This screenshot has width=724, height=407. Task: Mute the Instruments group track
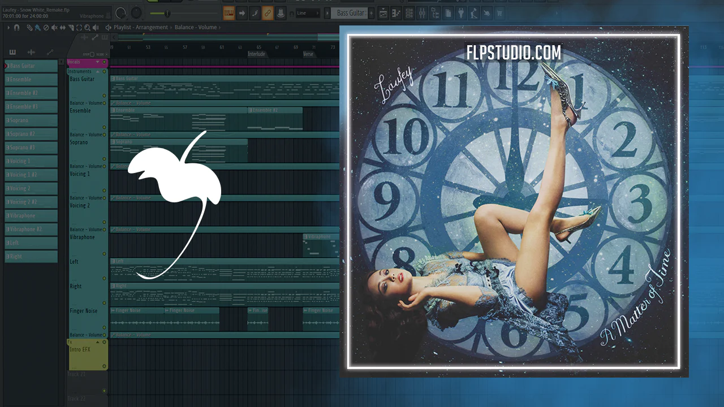(104, 72)
